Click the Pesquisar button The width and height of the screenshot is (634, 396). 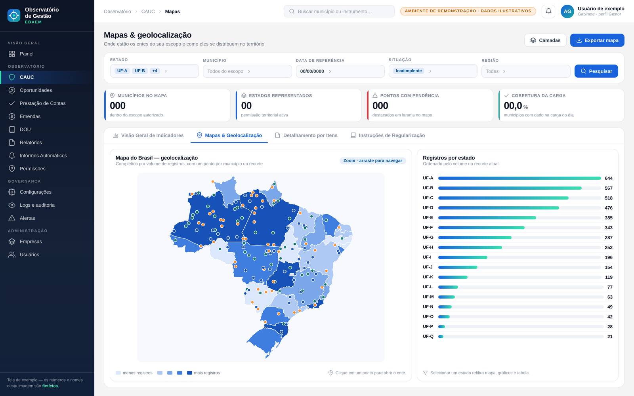click(x=596, y=71)
